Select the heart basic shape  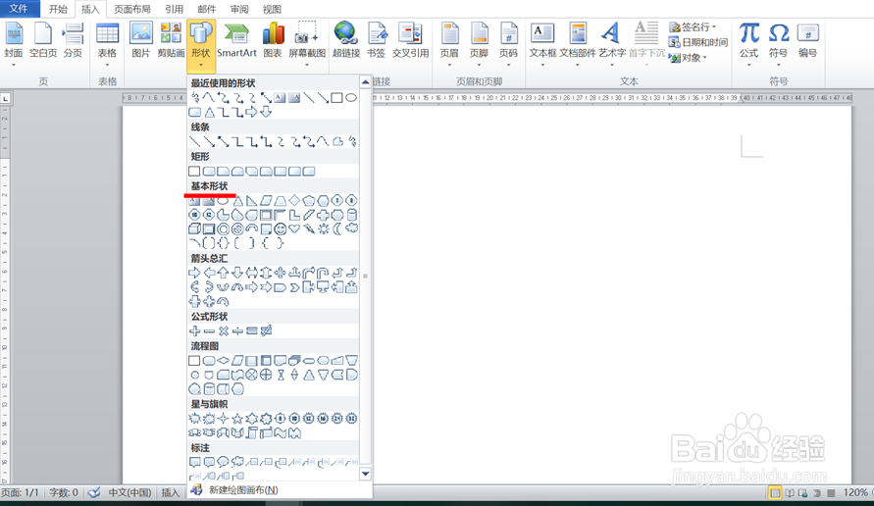coord(294,228)
